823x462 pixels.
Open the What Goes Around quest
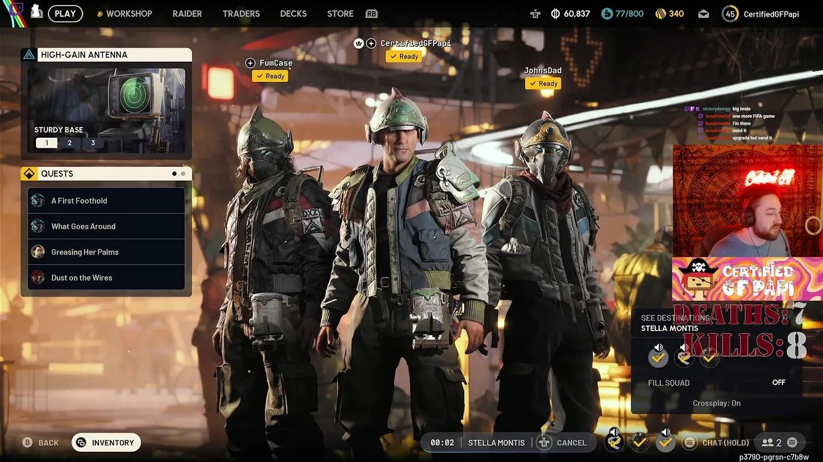(x=106, y=227)
